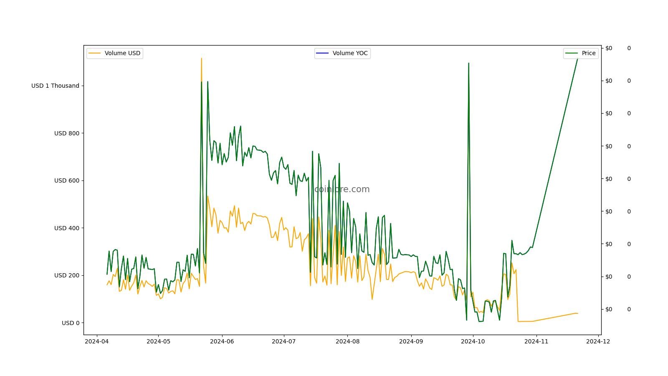Click the 2024-11 date tick label
The image size is (668, 376).
[536, 341]
